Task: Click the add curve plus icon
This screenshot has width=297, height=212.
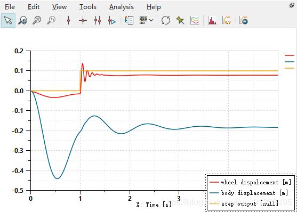Action: coord(243,20)
